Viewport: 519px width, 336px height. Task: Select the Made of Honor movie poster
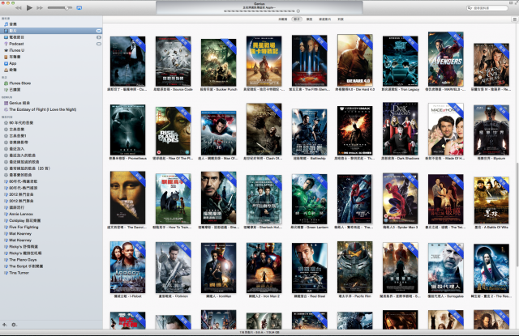tap(445, 130)
